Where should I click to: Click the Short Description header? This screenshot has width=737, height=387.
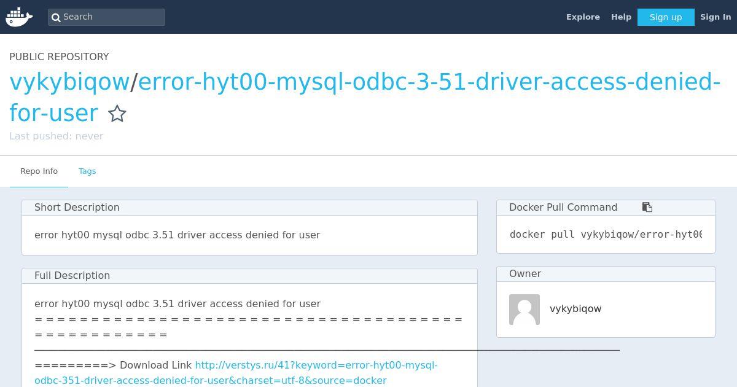click(249, 208)
